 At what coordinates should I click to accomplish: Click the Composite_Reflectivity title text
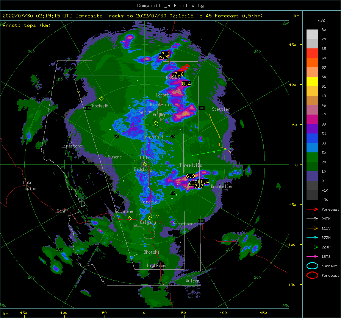(x=170, y=6)
